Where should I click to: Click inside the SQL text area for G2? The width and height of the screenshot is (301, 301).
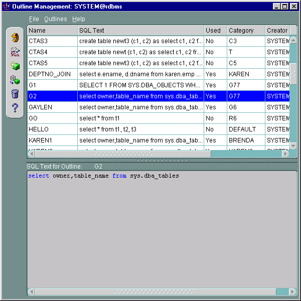click(161, 226)
